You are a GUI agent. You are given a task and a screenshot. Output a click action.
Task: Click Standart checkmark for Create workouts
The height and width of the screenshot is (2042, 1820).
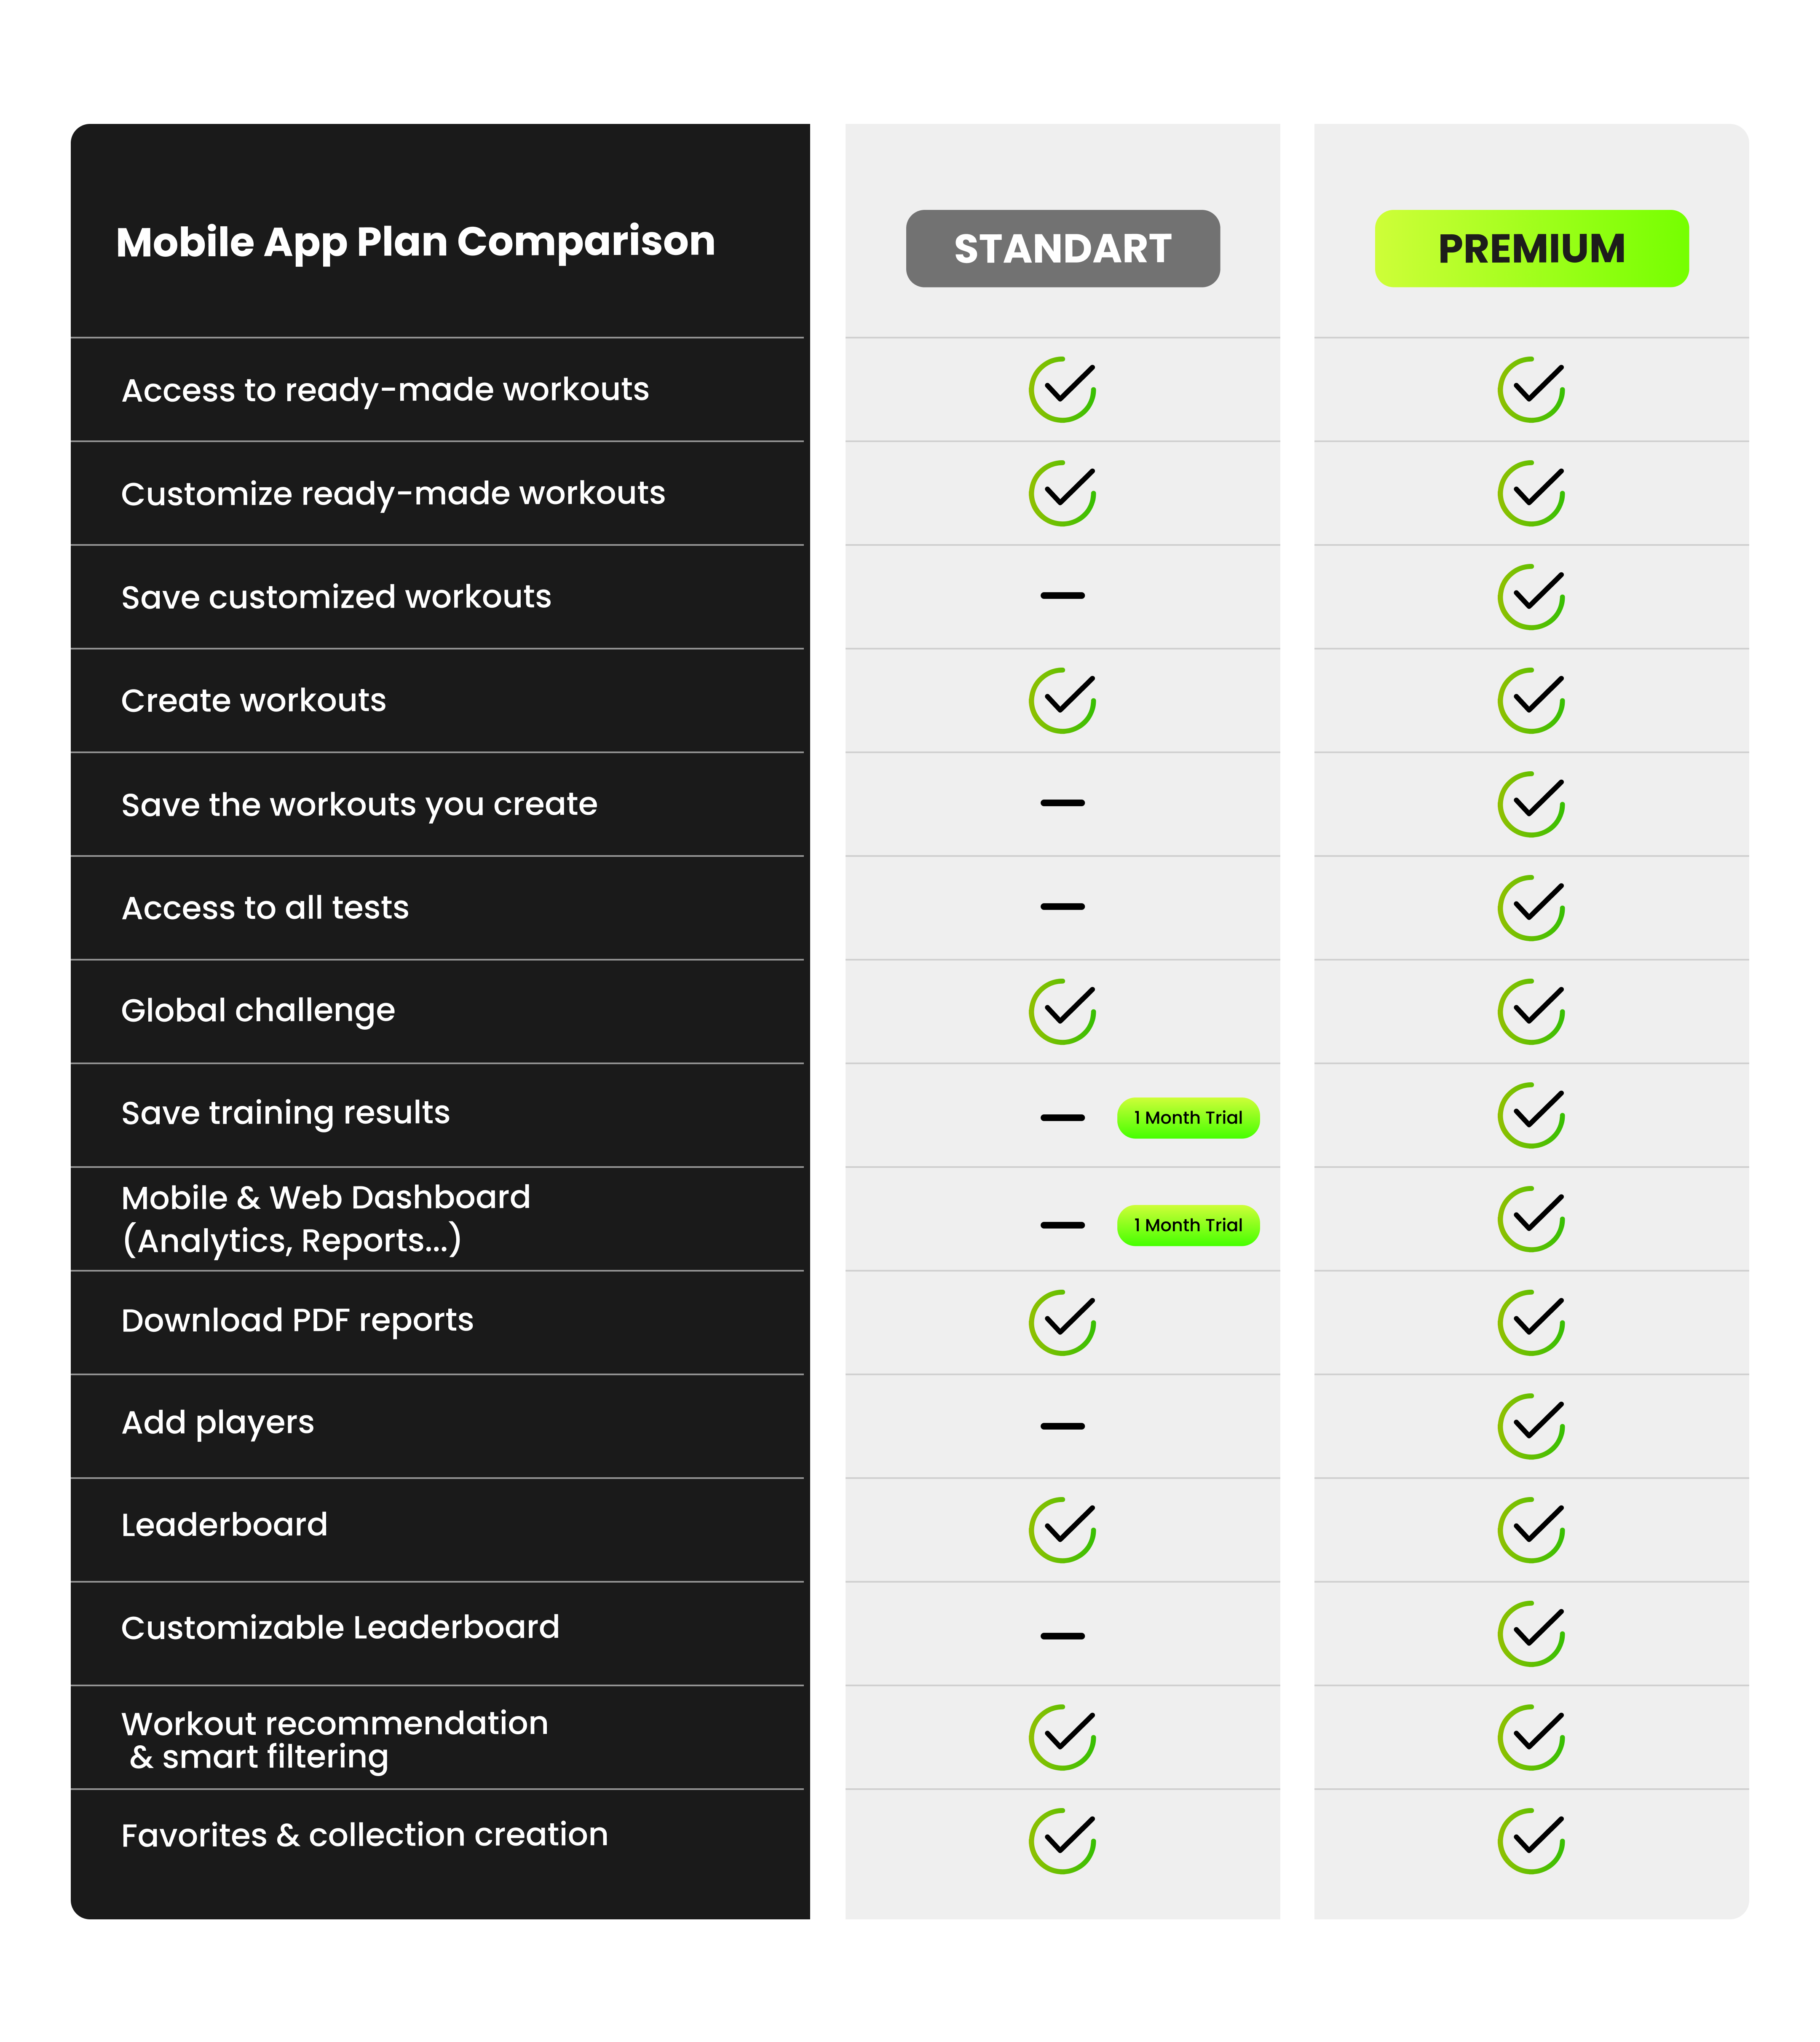coord(1062,700)
